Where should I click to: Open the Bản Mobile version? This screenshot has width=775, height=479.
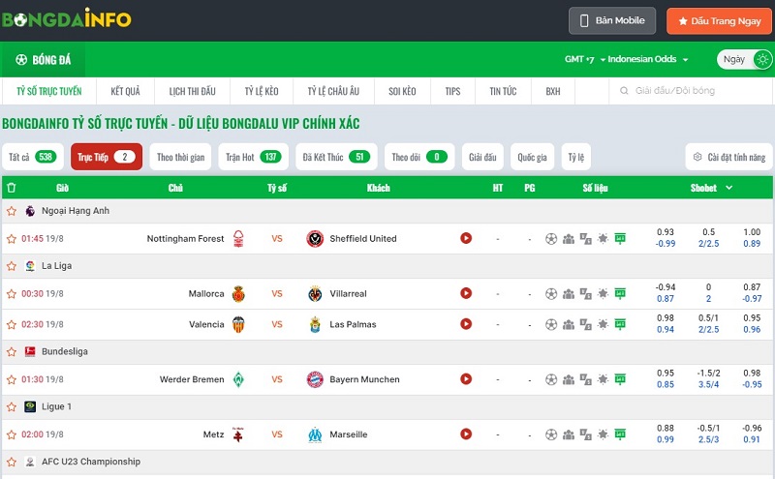point(612,20)
